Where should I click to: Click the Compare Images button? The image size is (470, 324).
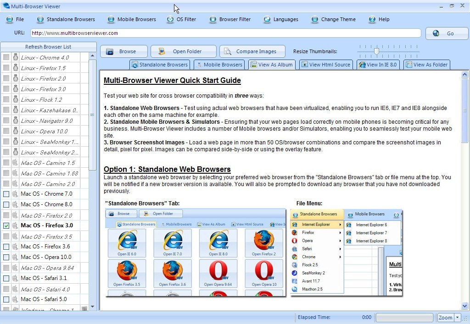coord(252,51)
